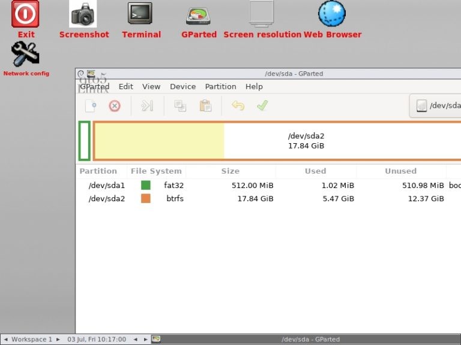Open the Terminal desktop icon
Image resolution: width=461 pixels, height=345 pixels.
pos(140,14)
